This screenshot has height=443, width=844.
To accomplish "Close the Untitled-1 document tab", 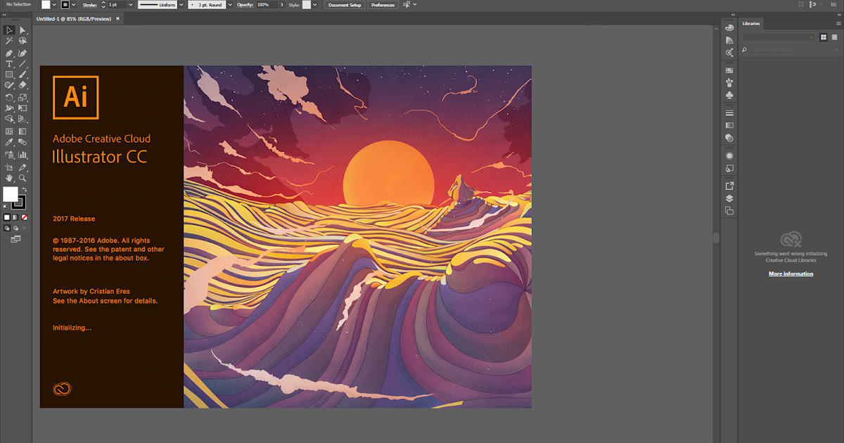I will [116, 19].
